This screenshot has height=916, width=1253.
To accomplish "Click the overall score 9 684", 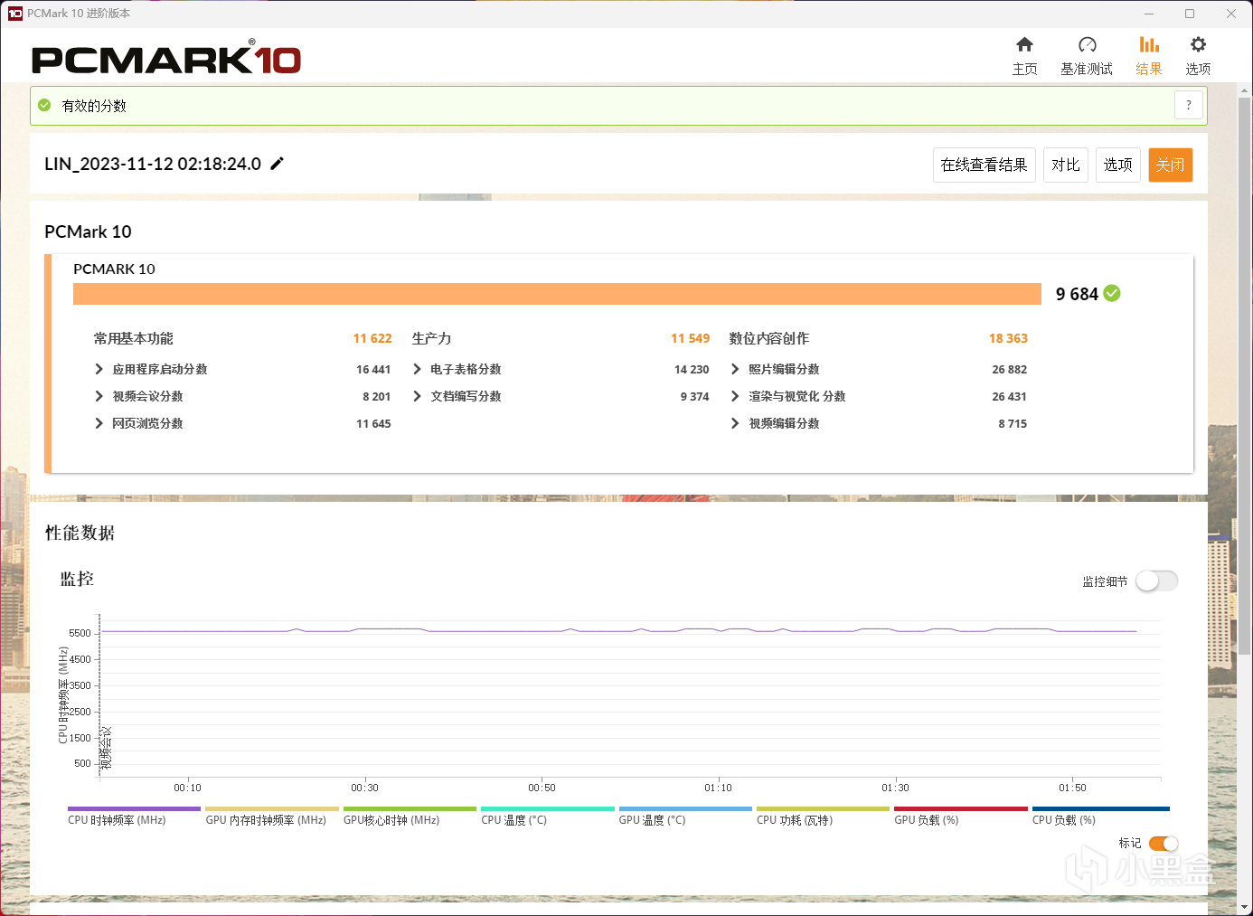I will pyautogui.click(x=1077, y=294).
